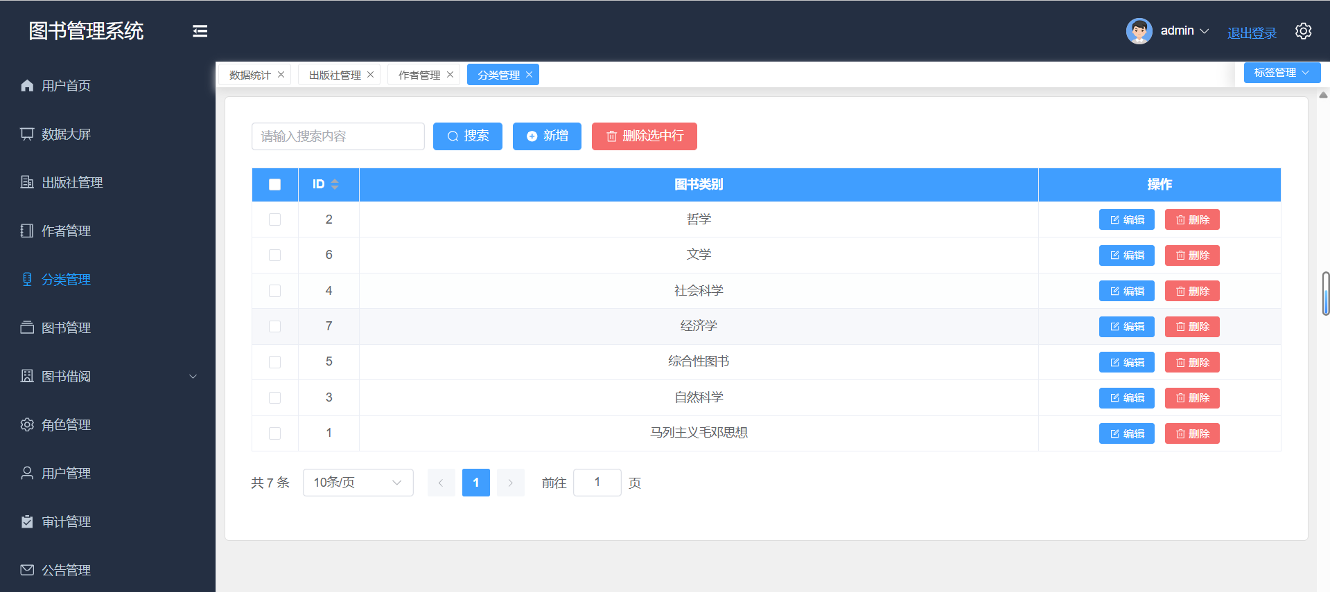
Task: Open 审计管理 from the sidebar
Action: pos(107,521)
